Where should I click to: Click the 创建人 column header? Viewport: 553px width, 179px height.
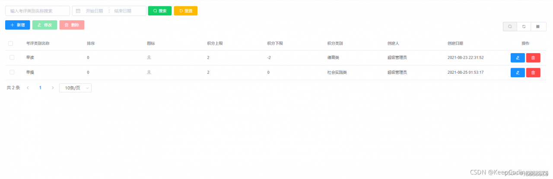pos(393,44)
